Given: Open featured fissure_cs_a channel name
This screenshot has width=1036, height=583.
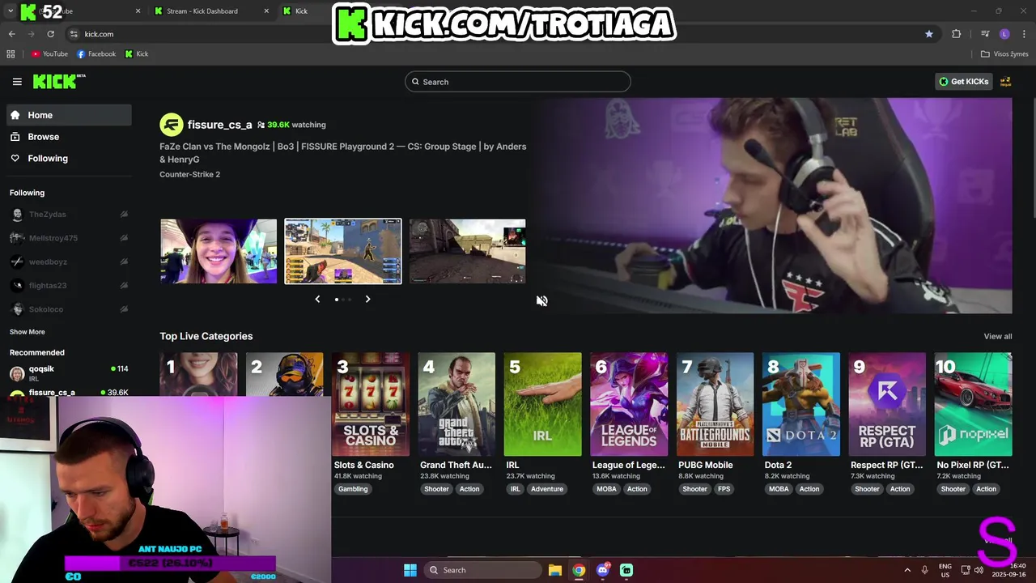Looking at the screenshot, I should (220, 125).
